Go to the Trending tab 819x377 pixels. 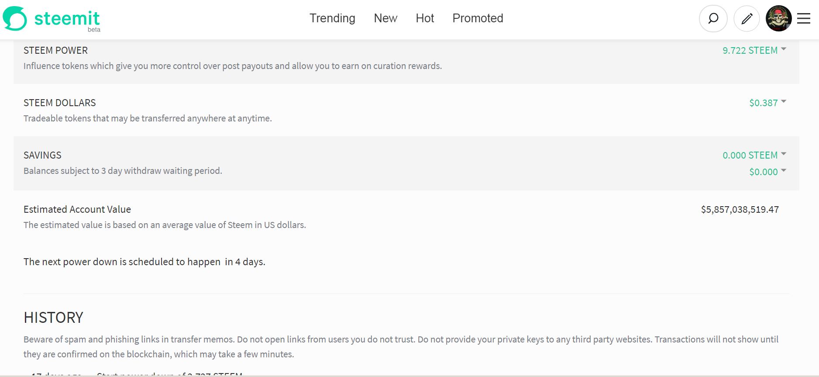(x=332, y=18)
